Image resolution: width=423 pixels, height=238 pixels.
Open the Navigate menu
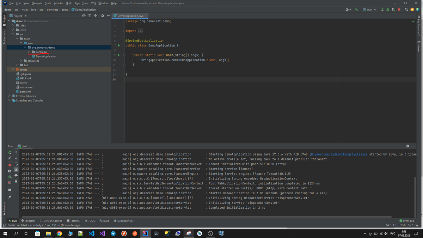tap(37, 3)
